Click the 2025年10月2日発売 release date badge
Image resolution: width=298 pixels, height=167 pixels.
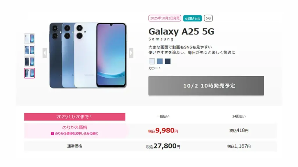[x=165, y=18]
